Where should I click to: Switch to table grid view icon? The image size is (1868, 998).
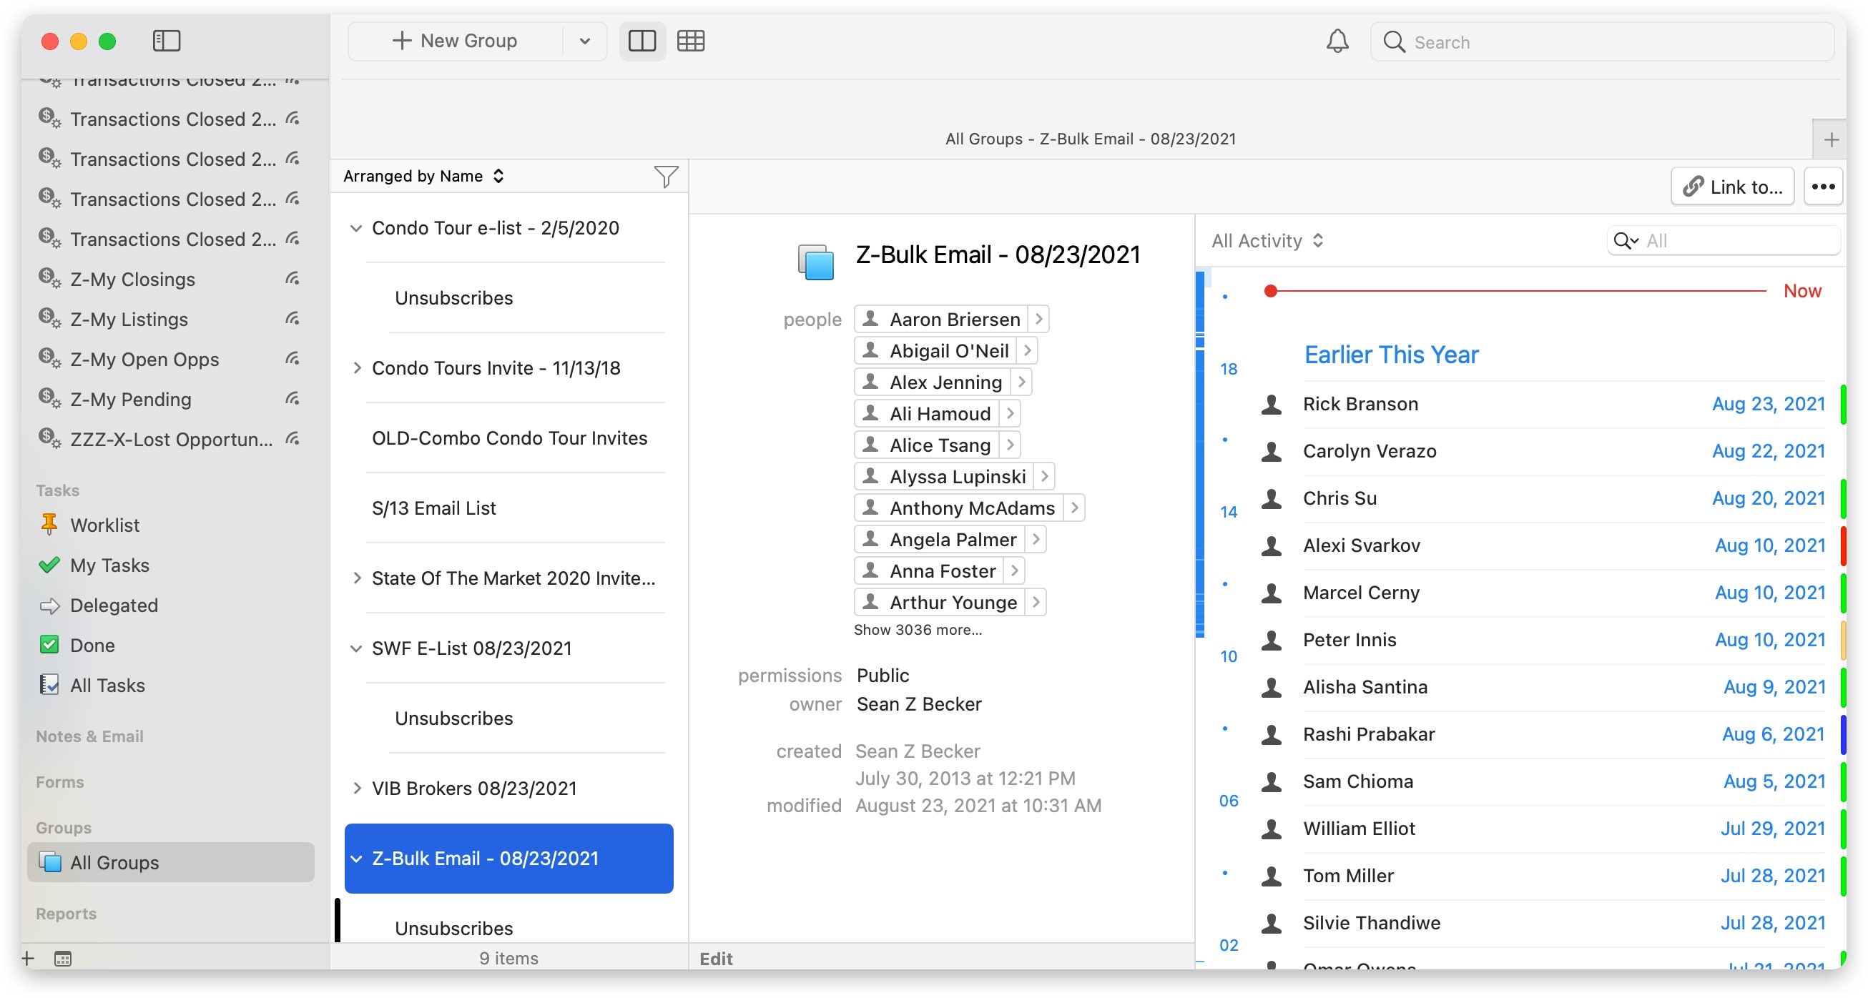[689, 41]
